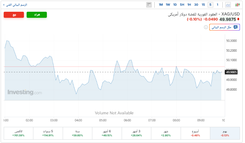The image size is (245, 143).
Task: Select the day (يوم) performance tab
Action: (225, 133)
